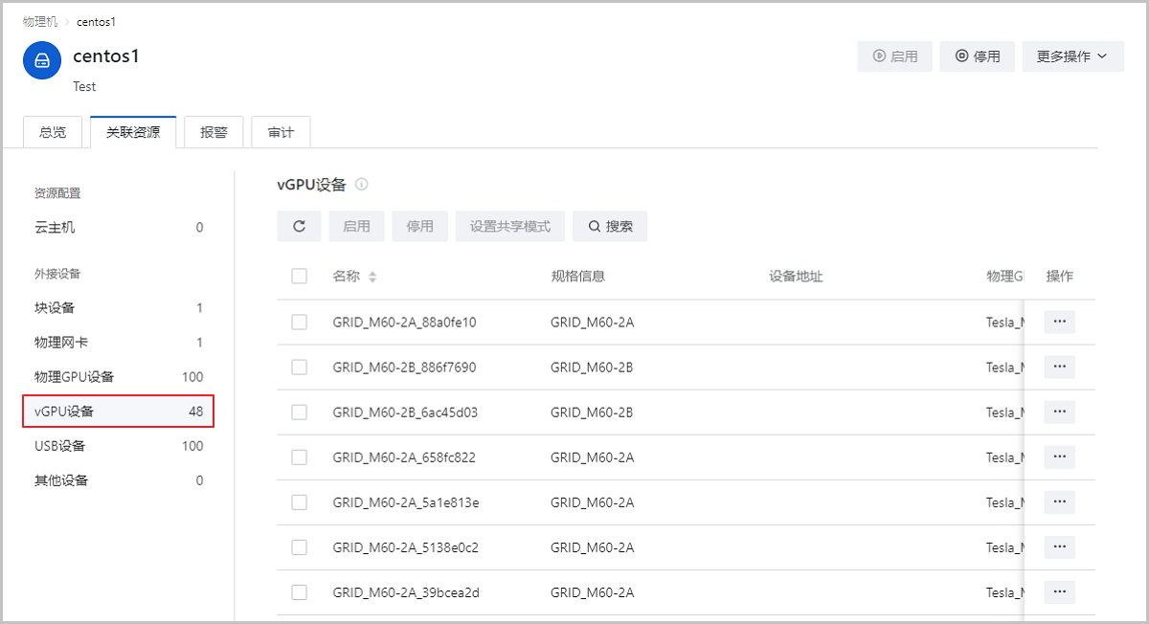The height and width of the screenshot is (624, 1149).
Task: Open the actions menu for GRID_M60-2A_88a0fe10
Action: click(x=1059, y=322)
